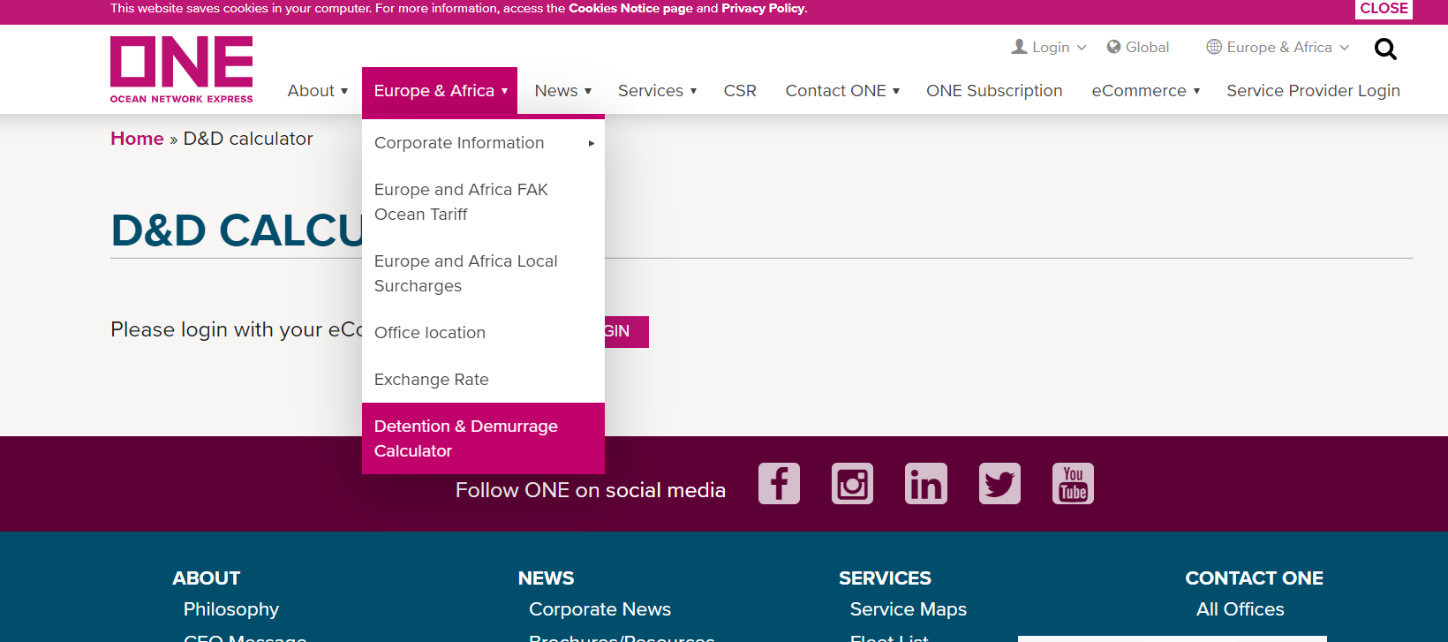Image resolution: width=1448 pixels, height=642 pixels.
Task: Open the Services navigation menu
Action: point(658,91)
